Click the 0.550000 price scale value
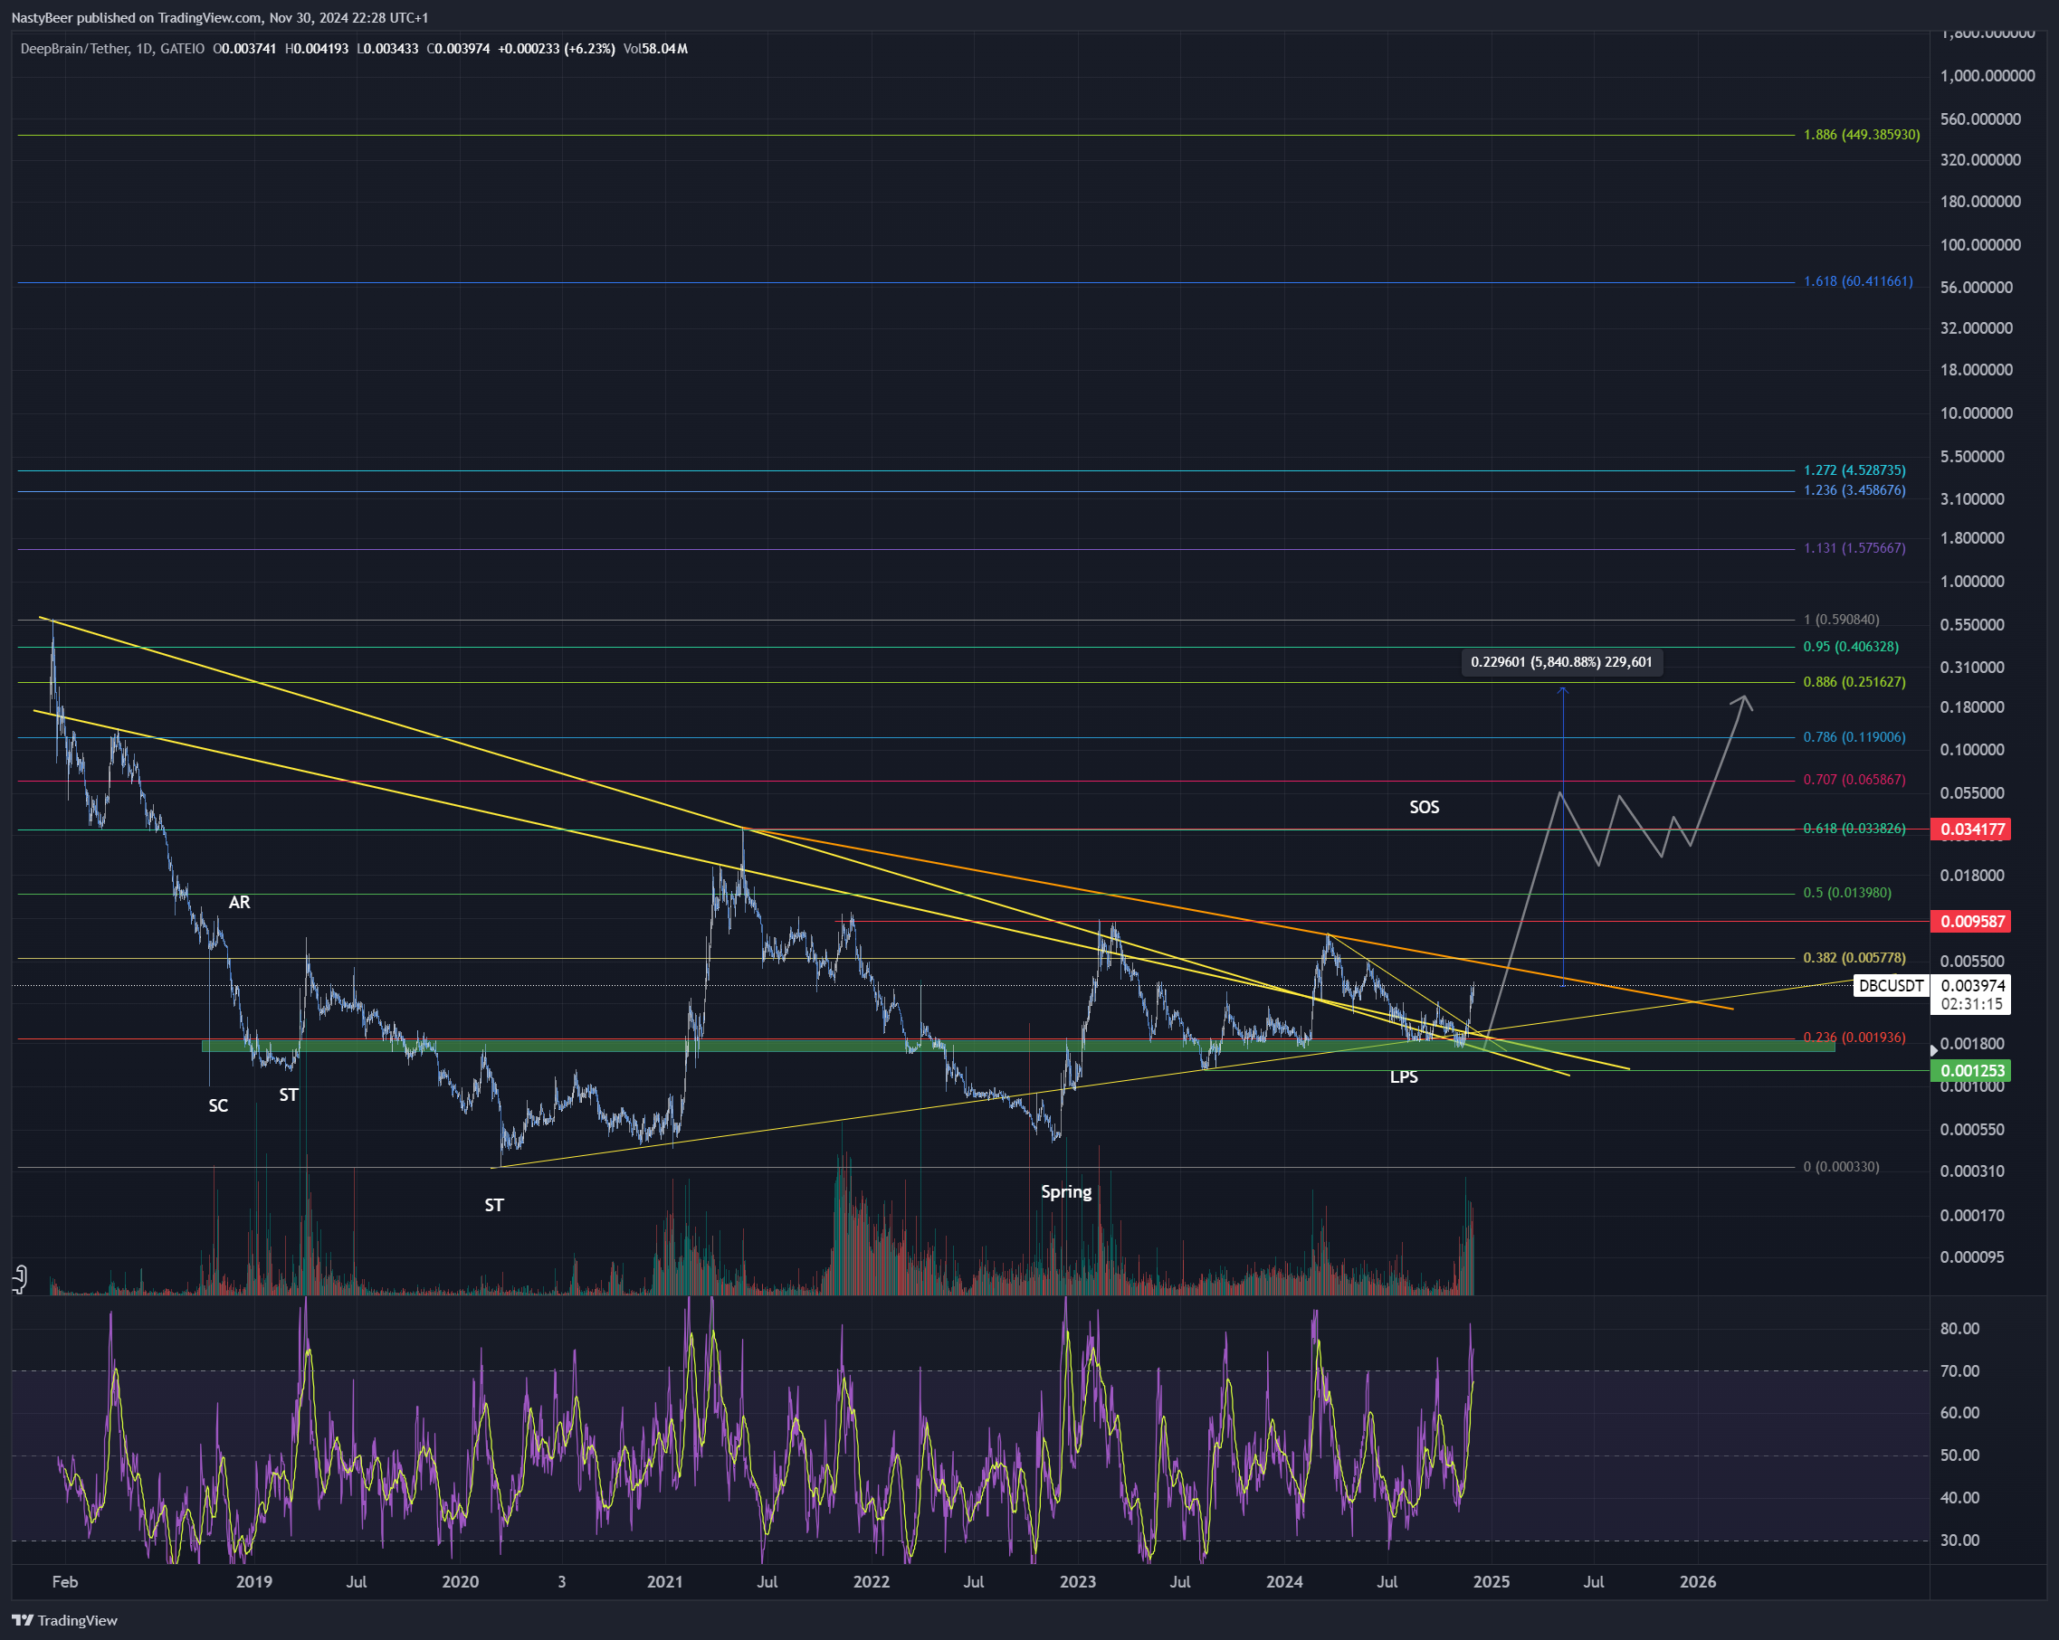 pyautogui.click(x=1972, y=624)
